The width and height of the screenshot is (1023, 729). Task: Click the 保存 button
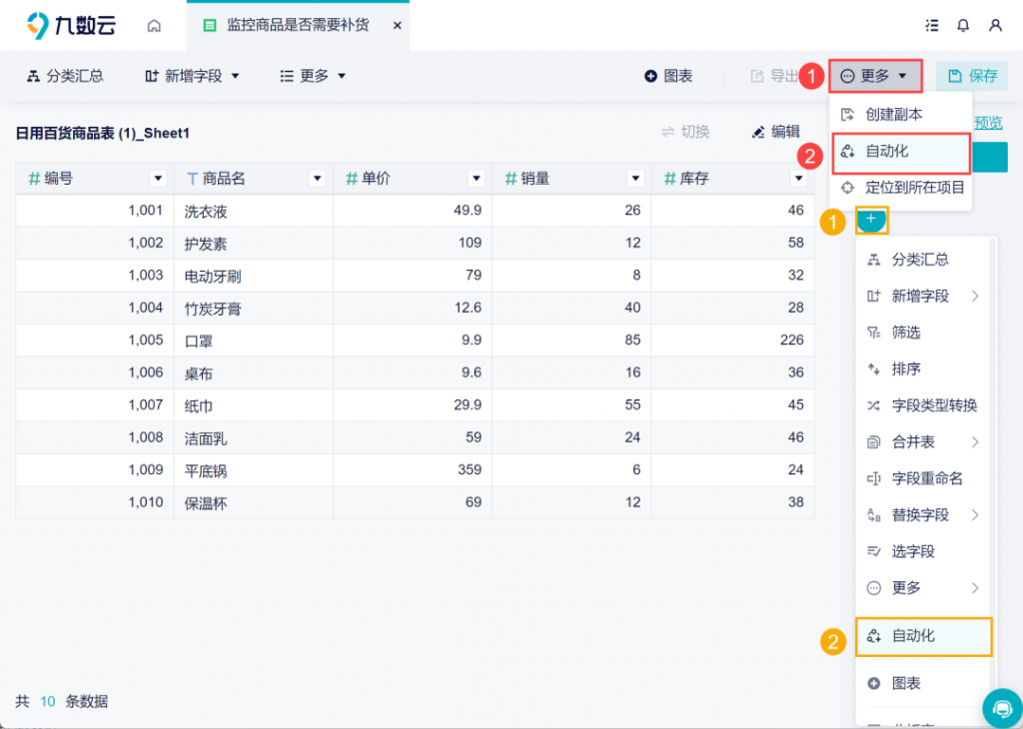pos(971,76)
